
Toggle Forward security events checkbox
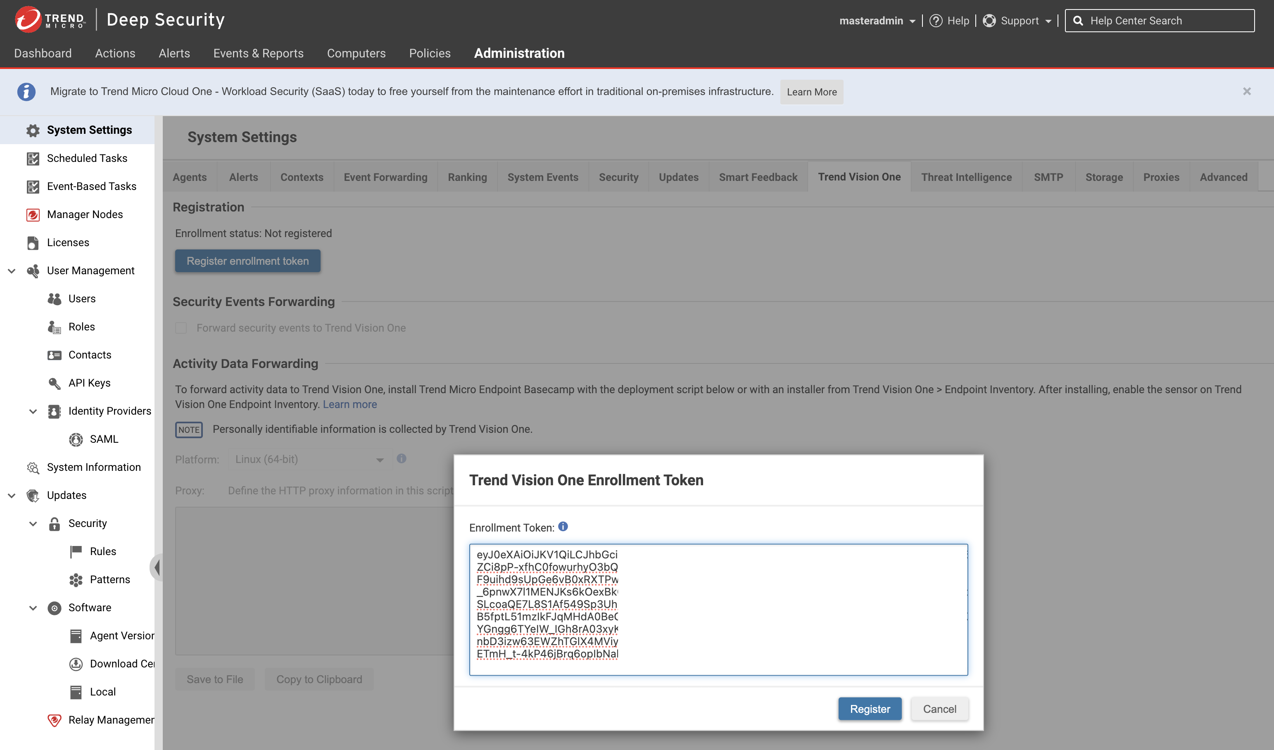click(x=181, y=328)
